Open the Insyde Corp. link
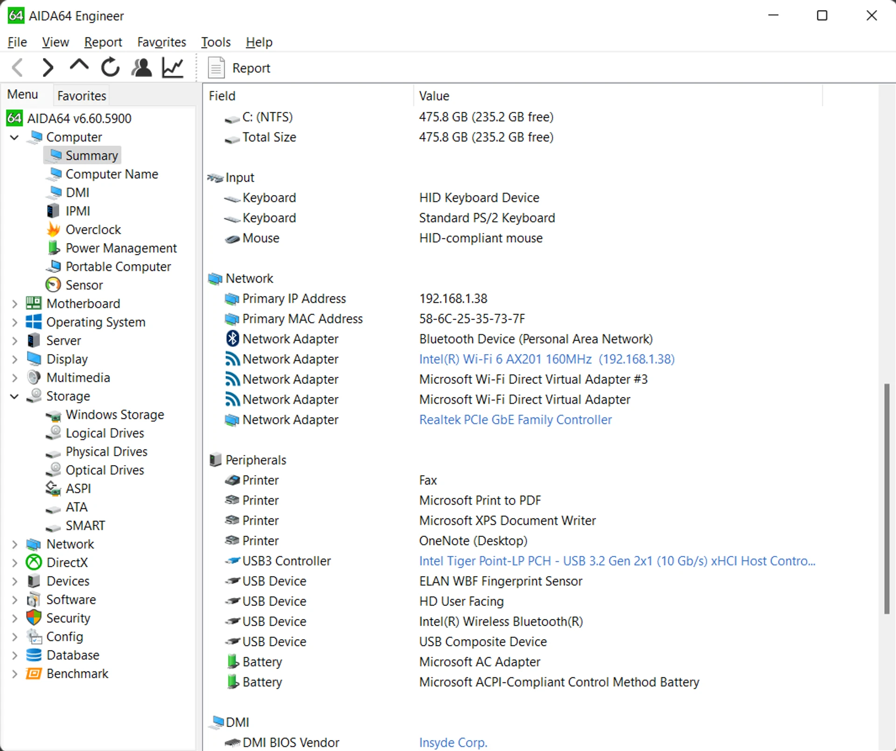The height and width of the screenshot is (751, 896). pos(453,742)
